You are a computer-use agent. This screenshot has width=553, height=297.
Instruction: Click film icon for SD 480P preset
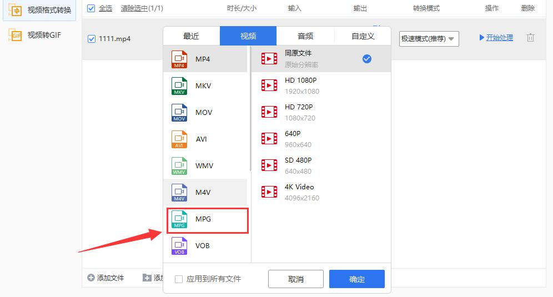[x=269, y=165]
